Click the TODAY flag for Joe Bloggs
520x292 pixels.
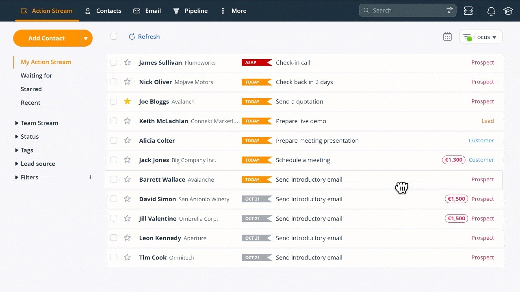coord(257,101)
